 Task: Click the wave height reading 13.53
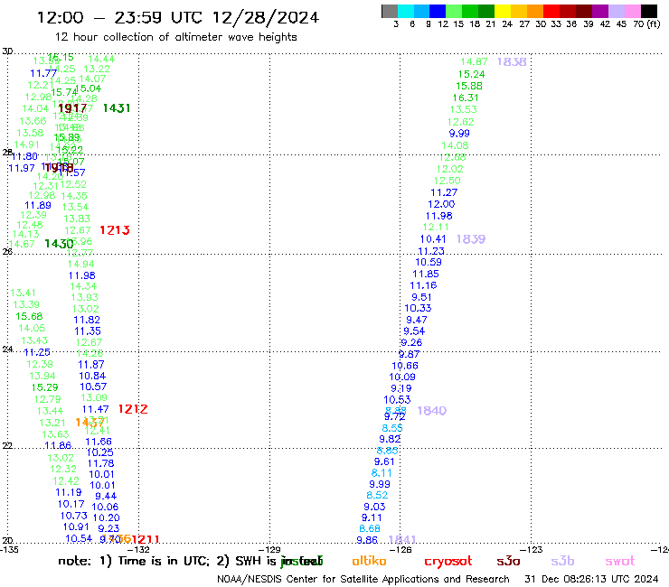click(x=464, y=109)
